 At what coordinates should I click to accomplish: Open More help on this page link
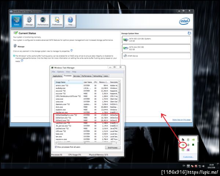click(181, 120)
